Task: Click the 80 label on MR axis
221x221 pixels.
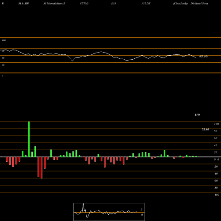Action: tap(216, 131)
